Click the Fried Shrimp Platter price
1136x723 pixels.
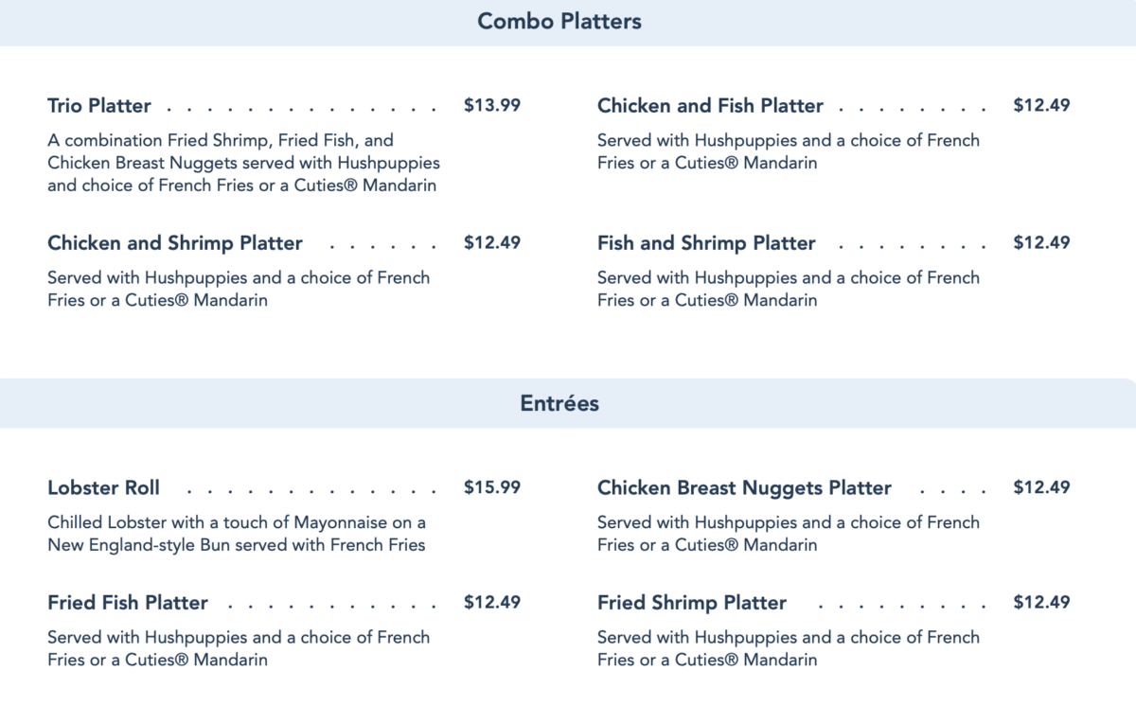click(x=1041, y=603)
